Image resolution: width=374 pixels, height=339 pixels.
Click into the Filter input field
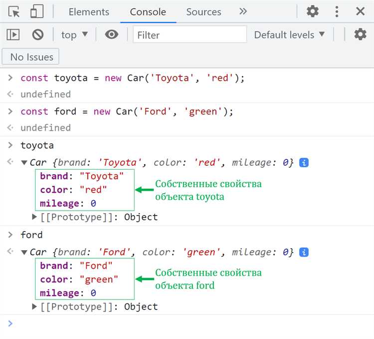190,34
